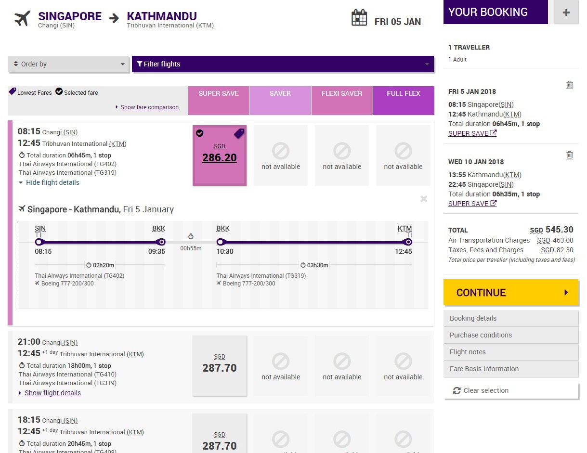
Task: Open the calendar icon next to FRI 05 JAN
Action: tap(359, 18)
